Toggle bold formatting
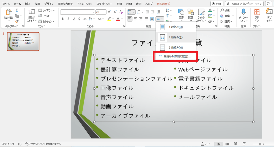 pos(63,19)
